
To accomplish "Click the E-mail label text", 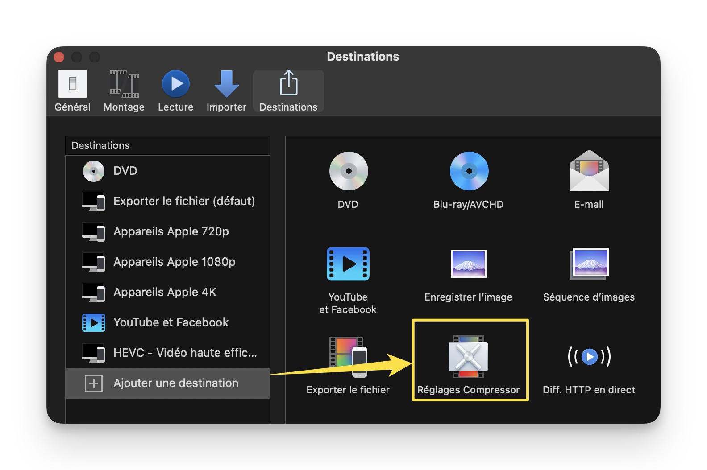I will coord(589,205).
